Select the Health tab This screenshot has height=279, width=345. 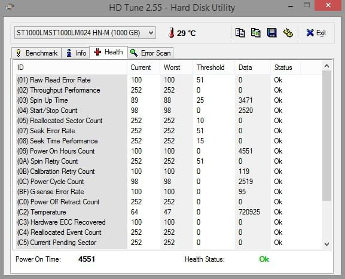pyautogui.click(x=108, y=52)
